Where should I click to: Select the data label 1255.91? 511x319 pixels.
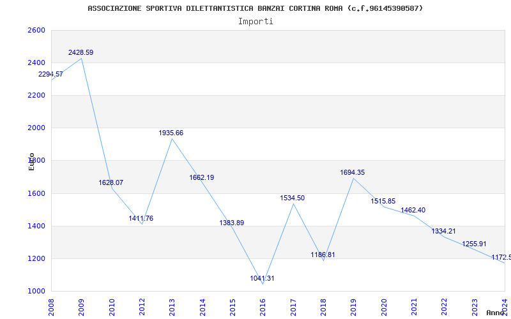point(474,244)
